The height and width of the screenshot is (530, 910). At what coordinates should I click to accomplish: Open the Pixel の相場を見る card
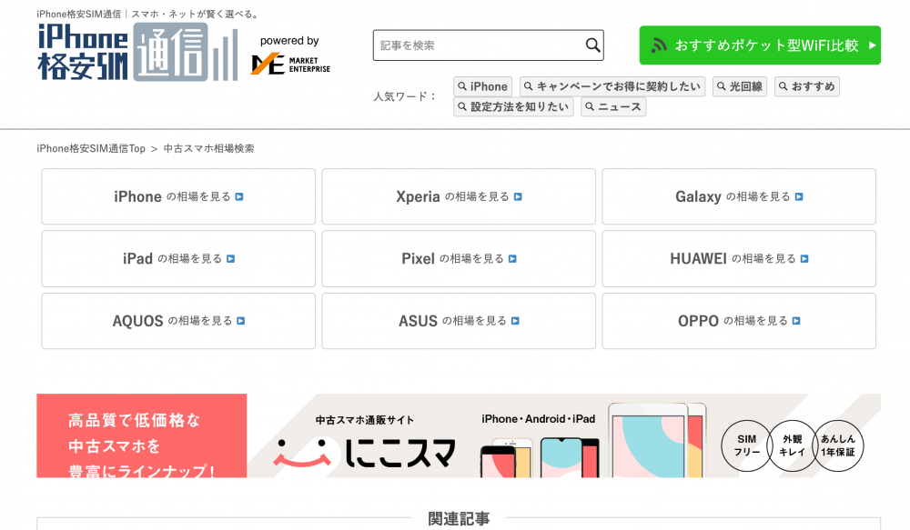(459, 258)
